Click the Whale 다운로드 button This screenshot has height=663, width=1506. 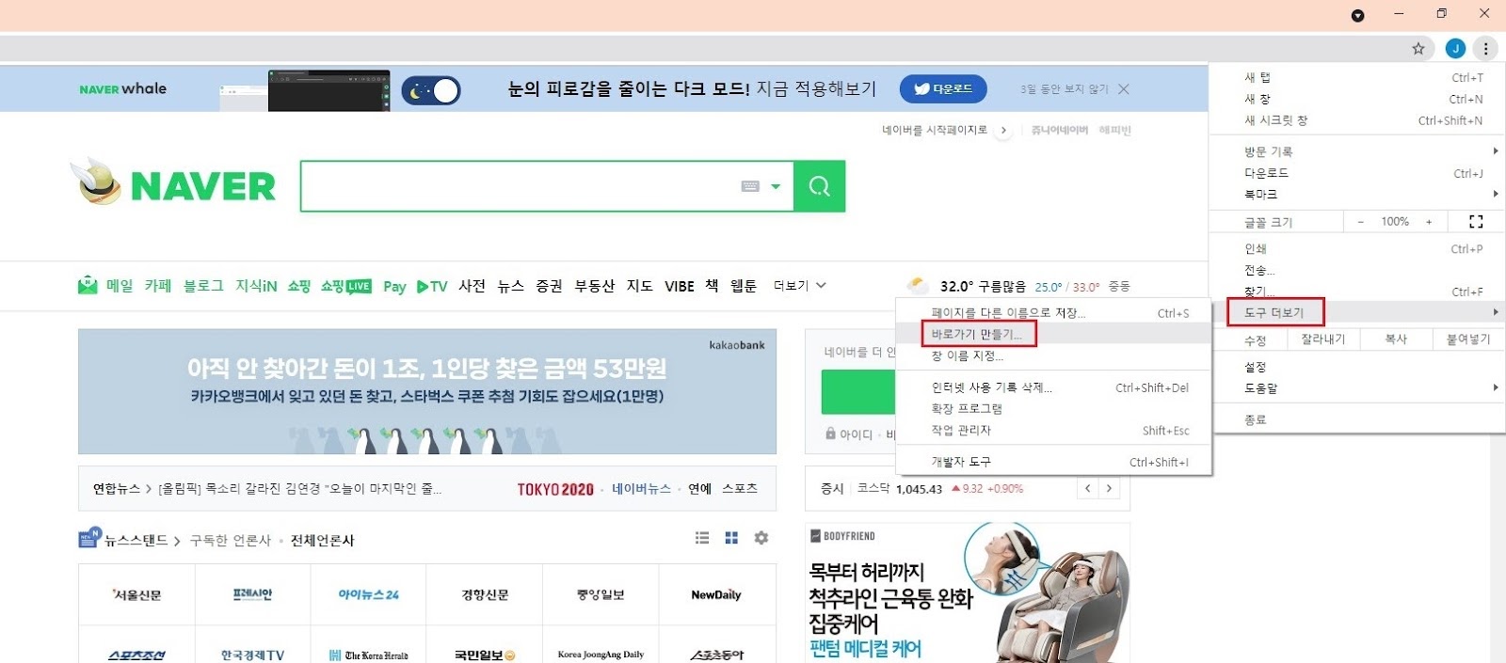click(943, 89)
